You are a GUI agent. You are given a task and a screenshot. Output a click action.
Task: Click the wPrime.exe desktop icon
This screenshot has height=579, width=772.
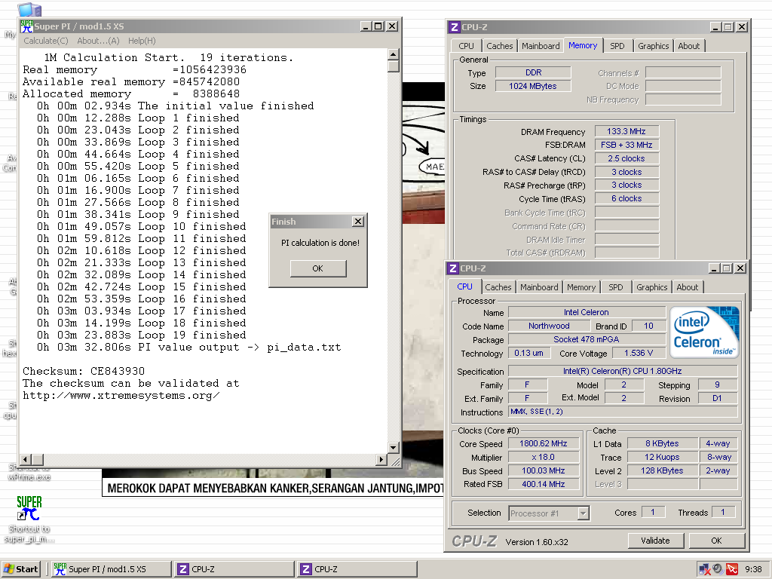[29, 472]
